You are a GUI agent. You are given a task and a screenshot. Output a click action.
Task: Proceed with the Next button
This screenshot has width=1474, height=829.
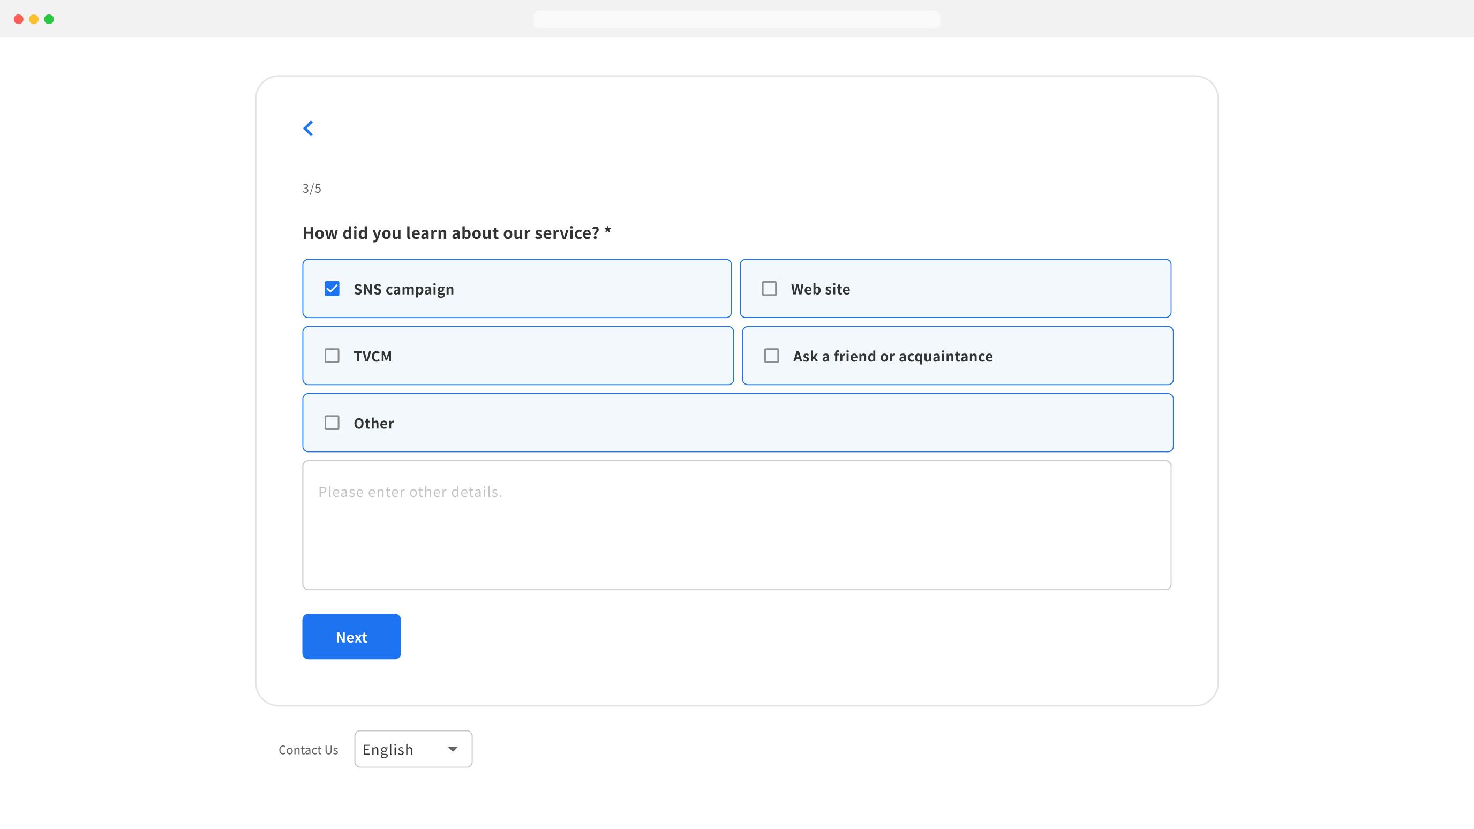[351, 637]
